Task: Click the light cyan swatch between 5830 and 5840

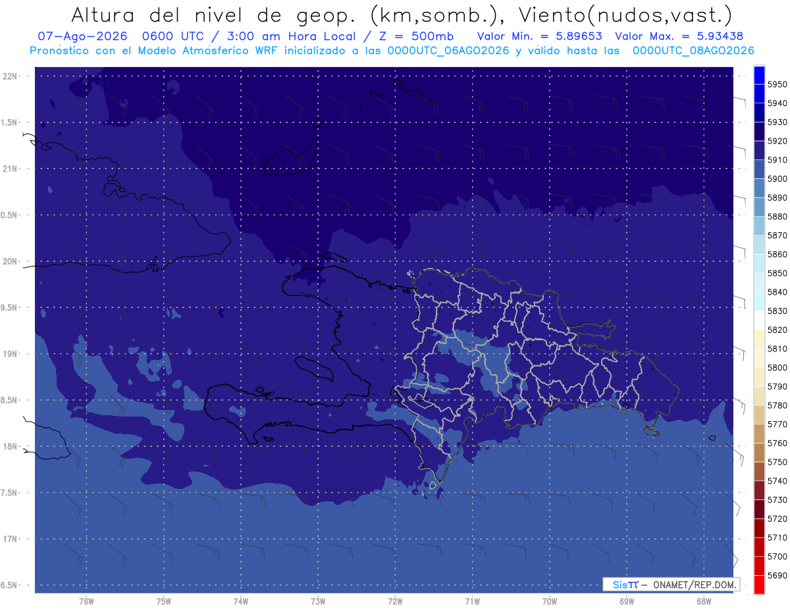Action: (x=758, y=301)
